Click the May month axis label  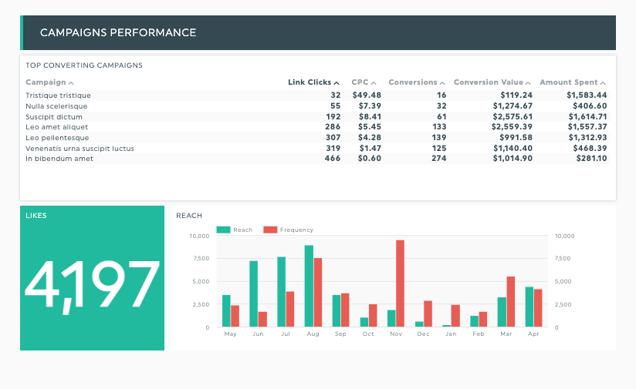(230, 334)
